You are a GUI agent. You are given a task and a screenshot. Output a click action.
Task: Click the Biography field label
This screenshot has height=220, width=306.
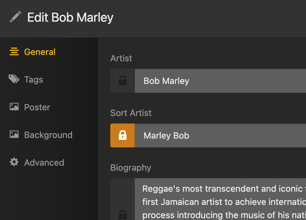click(x=131, y=168)
